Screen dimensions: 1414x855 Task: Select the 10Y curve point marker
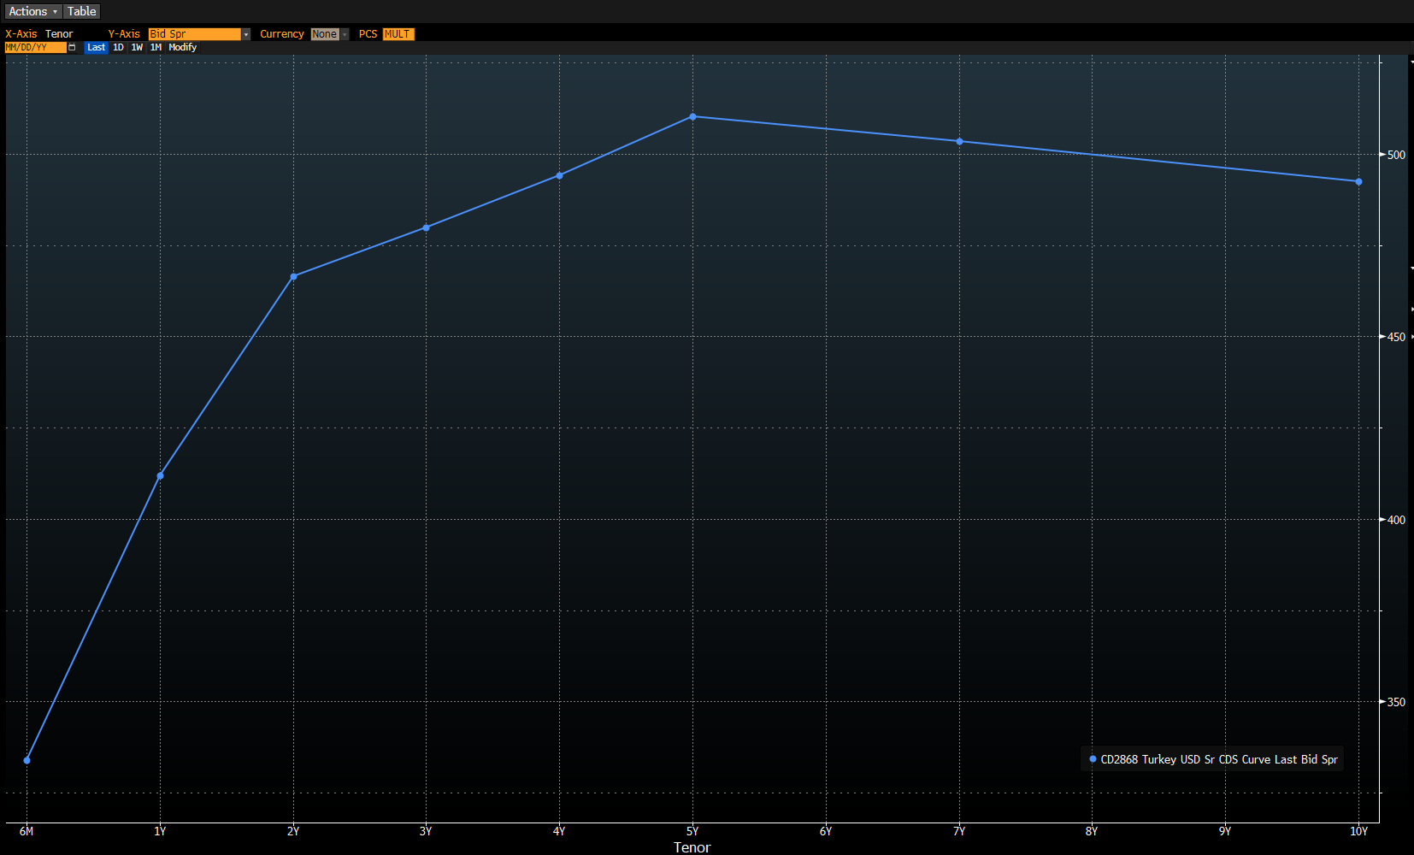(x=1358, y=181)
